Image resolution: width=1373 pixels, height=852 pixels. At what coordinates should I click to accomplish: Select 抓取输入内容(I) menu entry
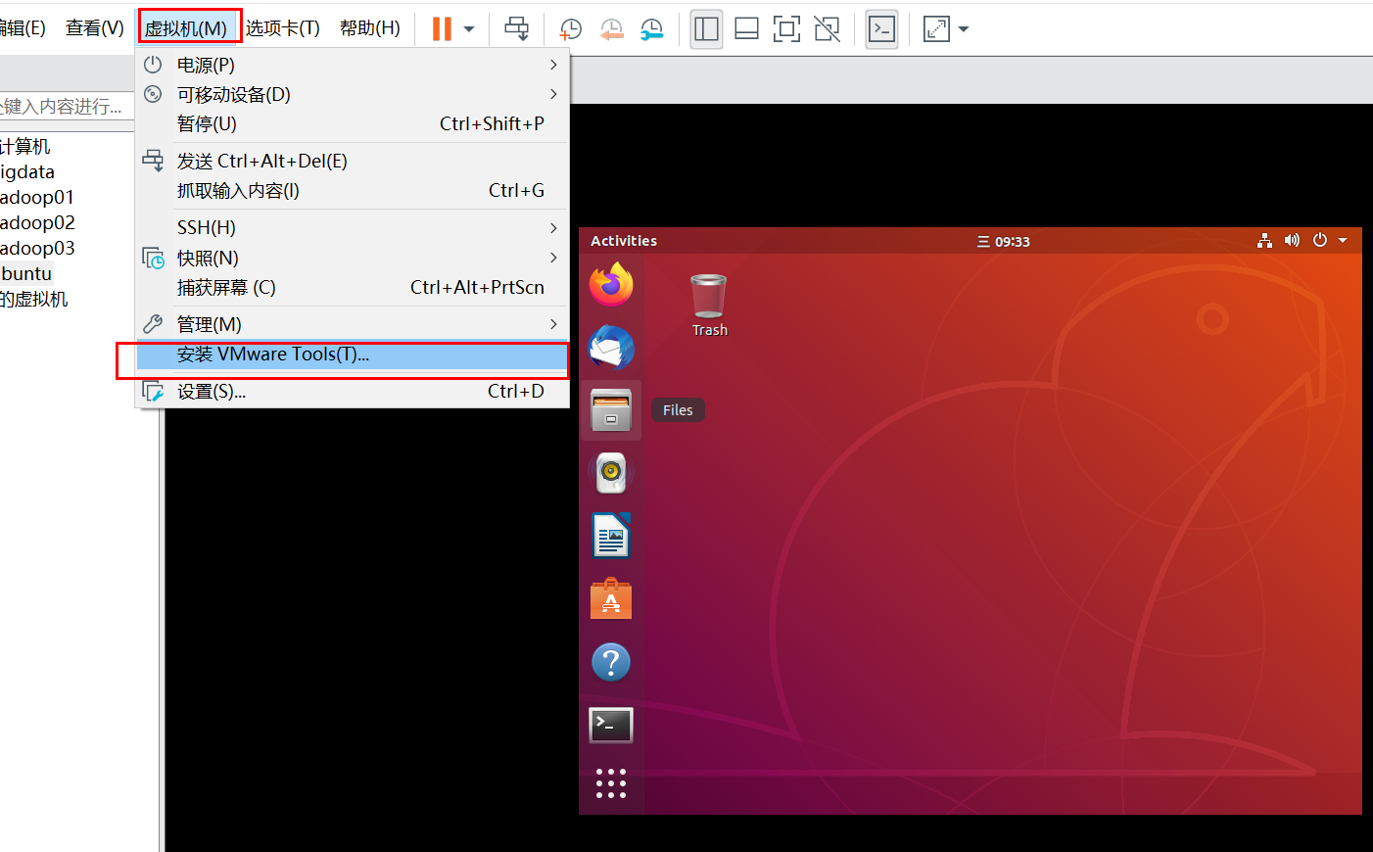coord(353,191)
